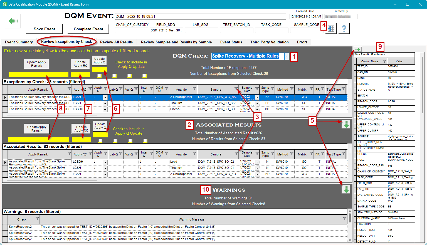Click yellow Apply Remark textbox in Exceptions section
The width and height of the screenshot is (427, 245).
(x=38, y=75)
